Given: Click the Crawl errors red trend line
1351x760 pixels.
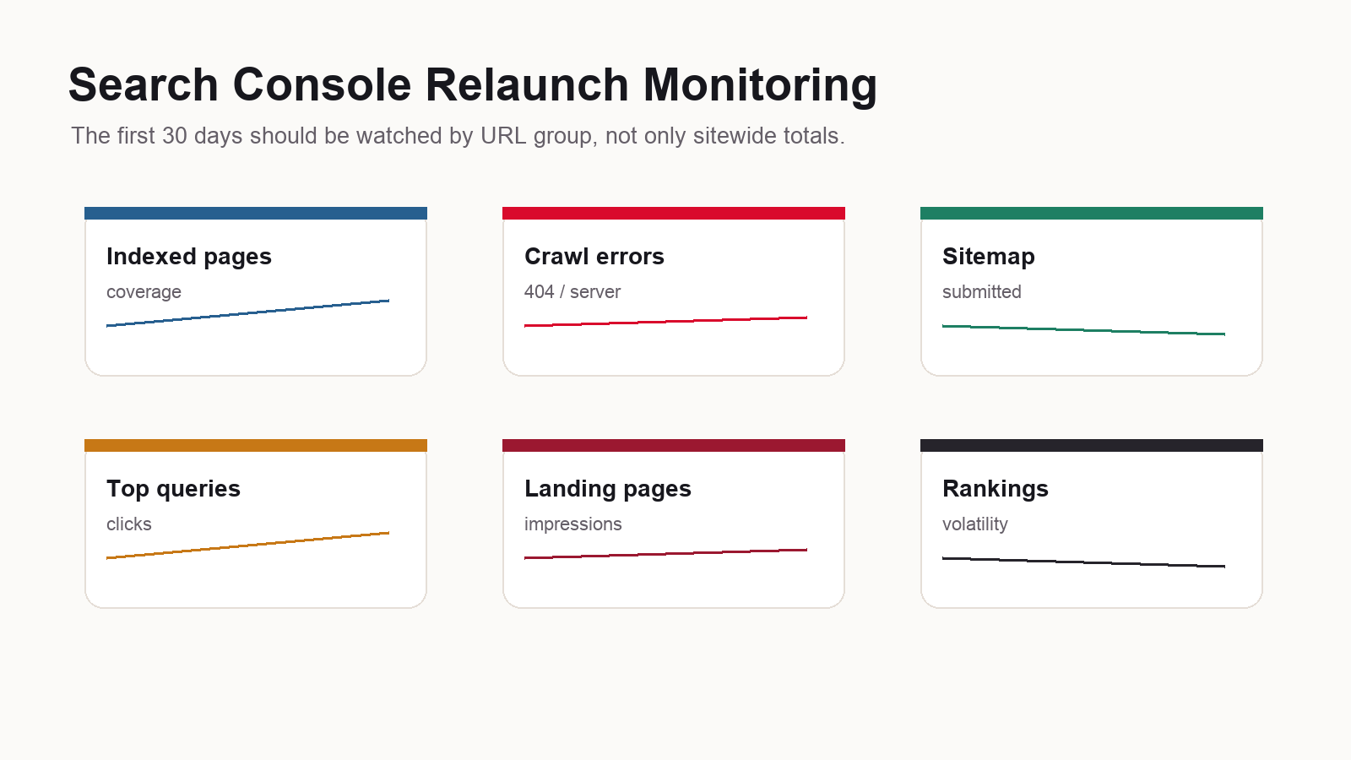Looking at the screenshot, I should (665, 322).
